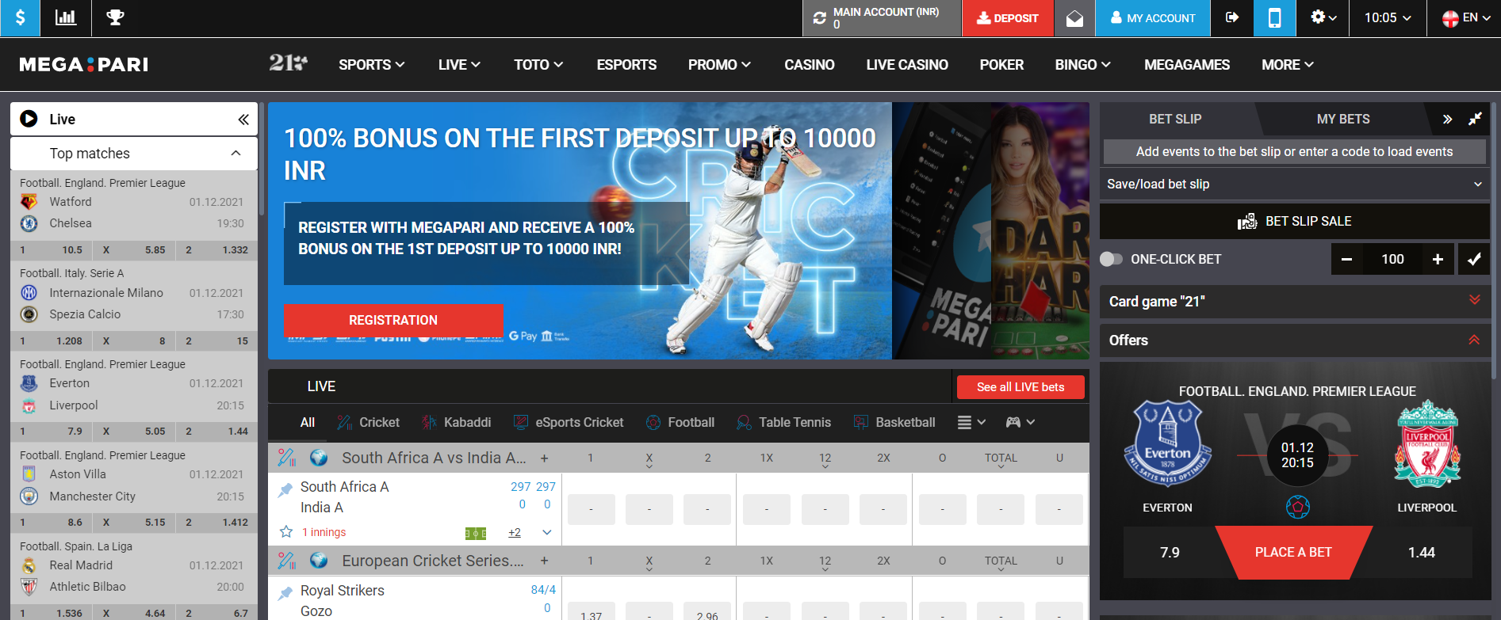Select odds 10.5 for Watford win

pos(52,250)
